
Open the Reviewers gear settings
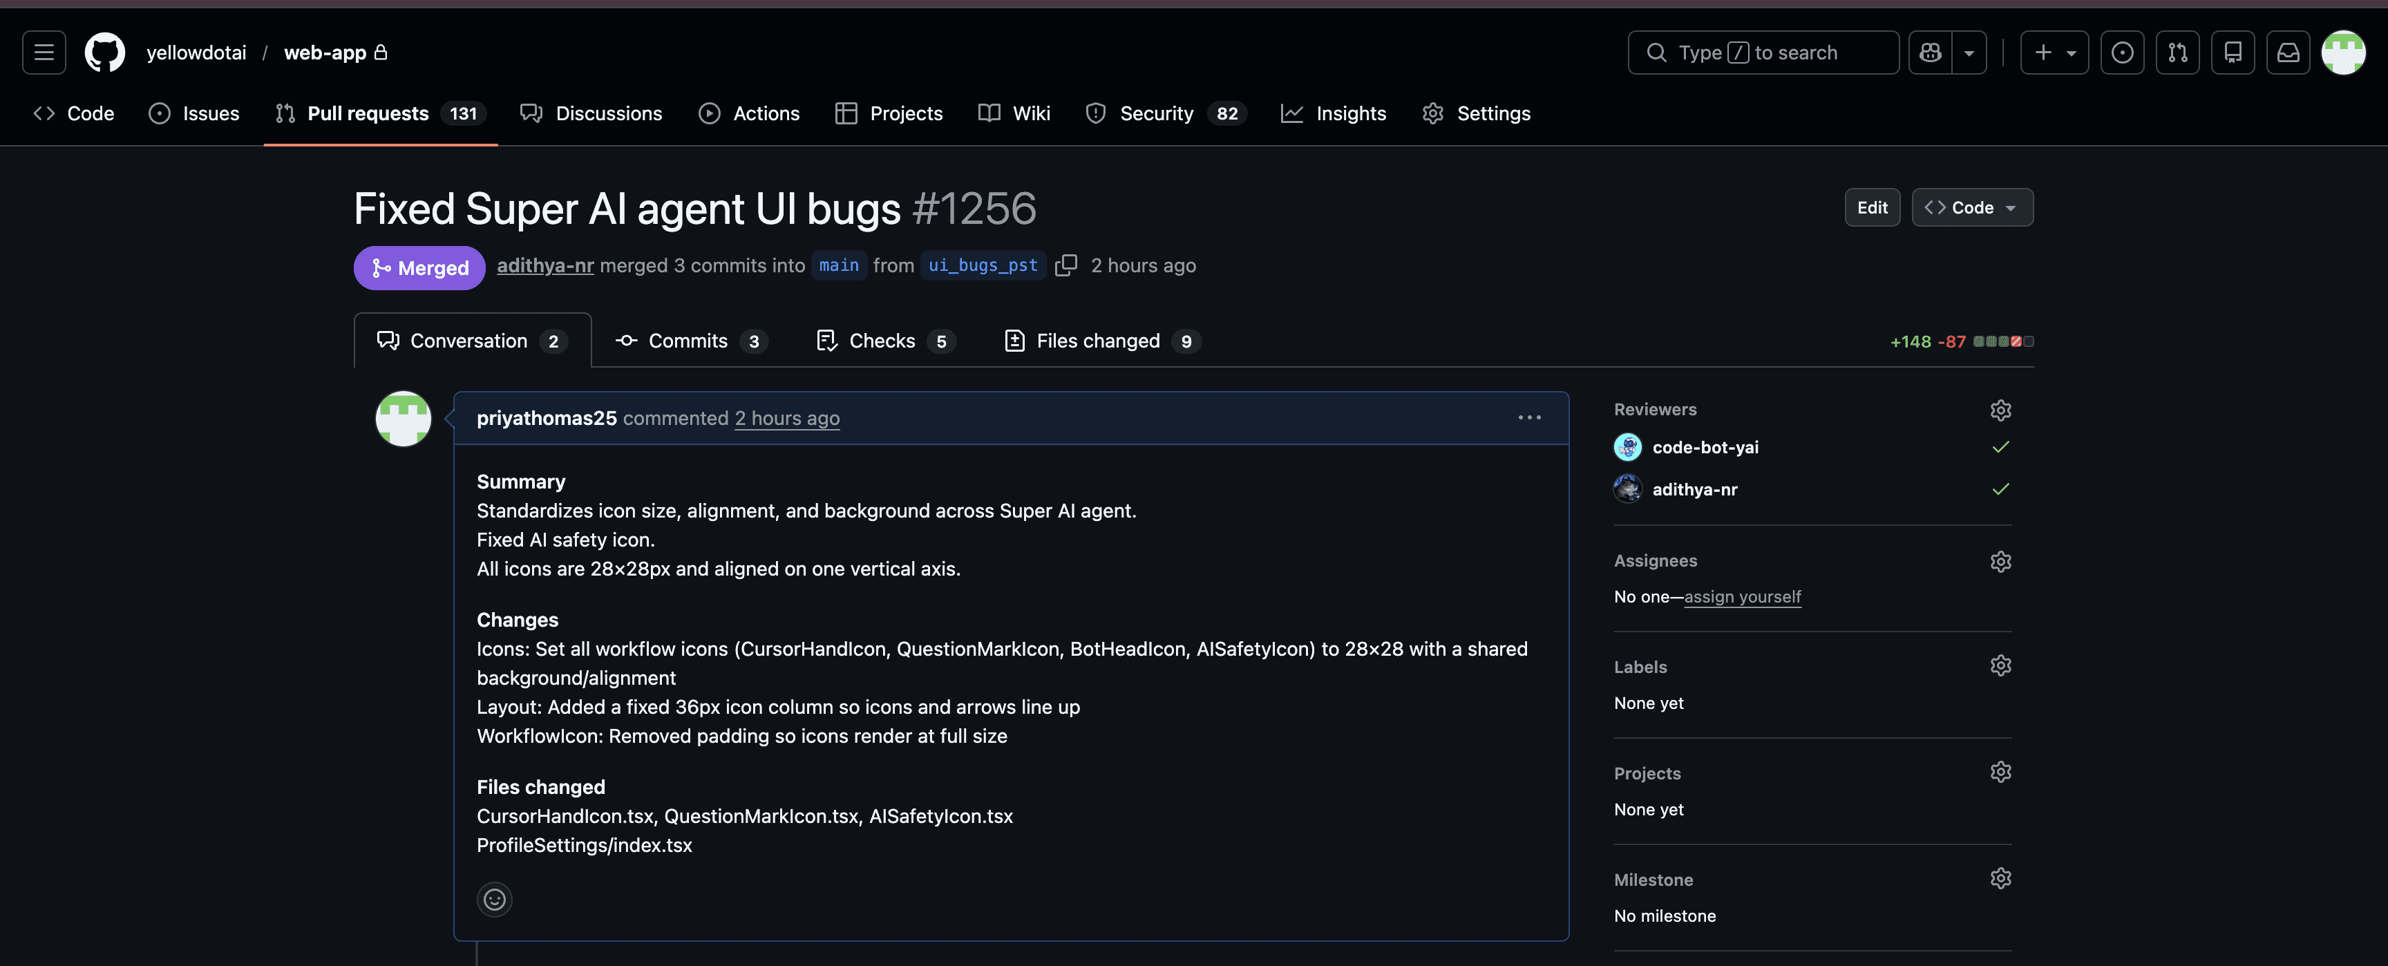2000,410
